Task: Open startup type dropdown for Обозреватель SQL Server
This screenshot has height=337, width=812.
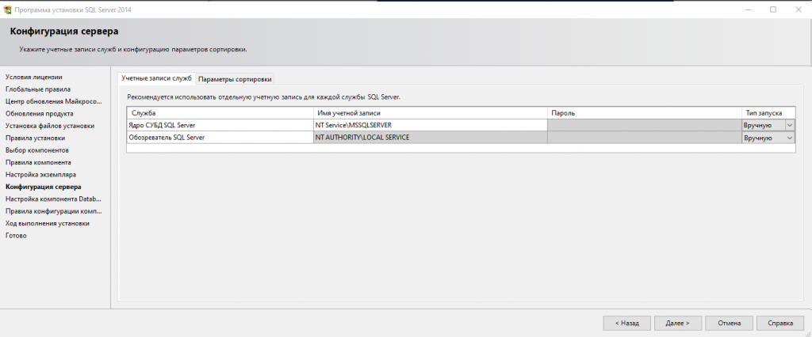Action: click(x=768, y=138)
